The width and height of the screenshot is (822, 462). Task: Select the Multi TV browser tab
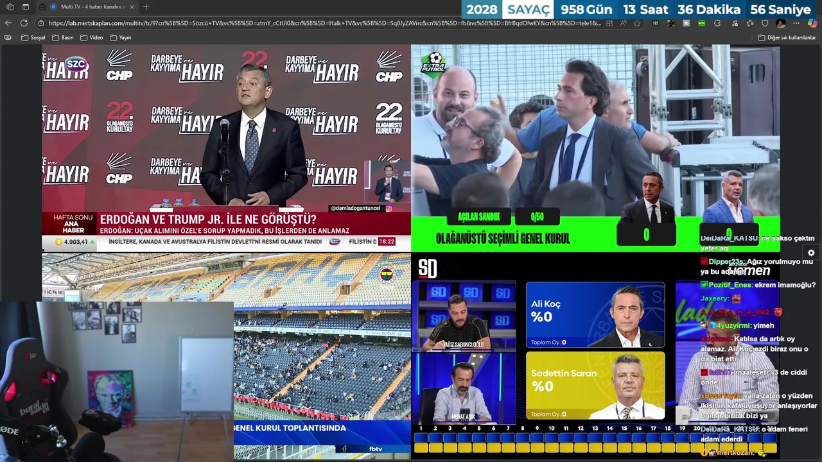coord(87,6)
